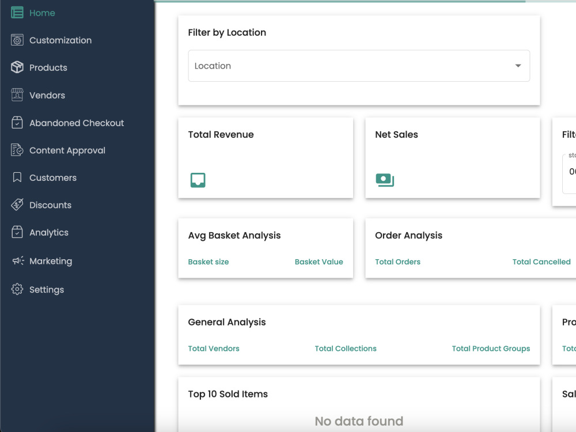576x432 pixels.
Task: Open the Products menu entry
Action: (x=48, y=67)
